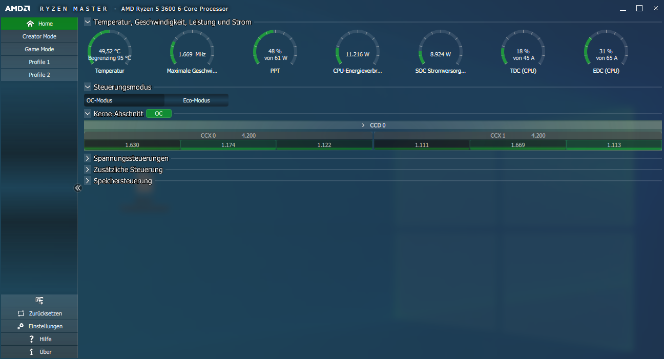Open the Hilfe button
This screenshot has width=664, height=359.
point(39,339)
